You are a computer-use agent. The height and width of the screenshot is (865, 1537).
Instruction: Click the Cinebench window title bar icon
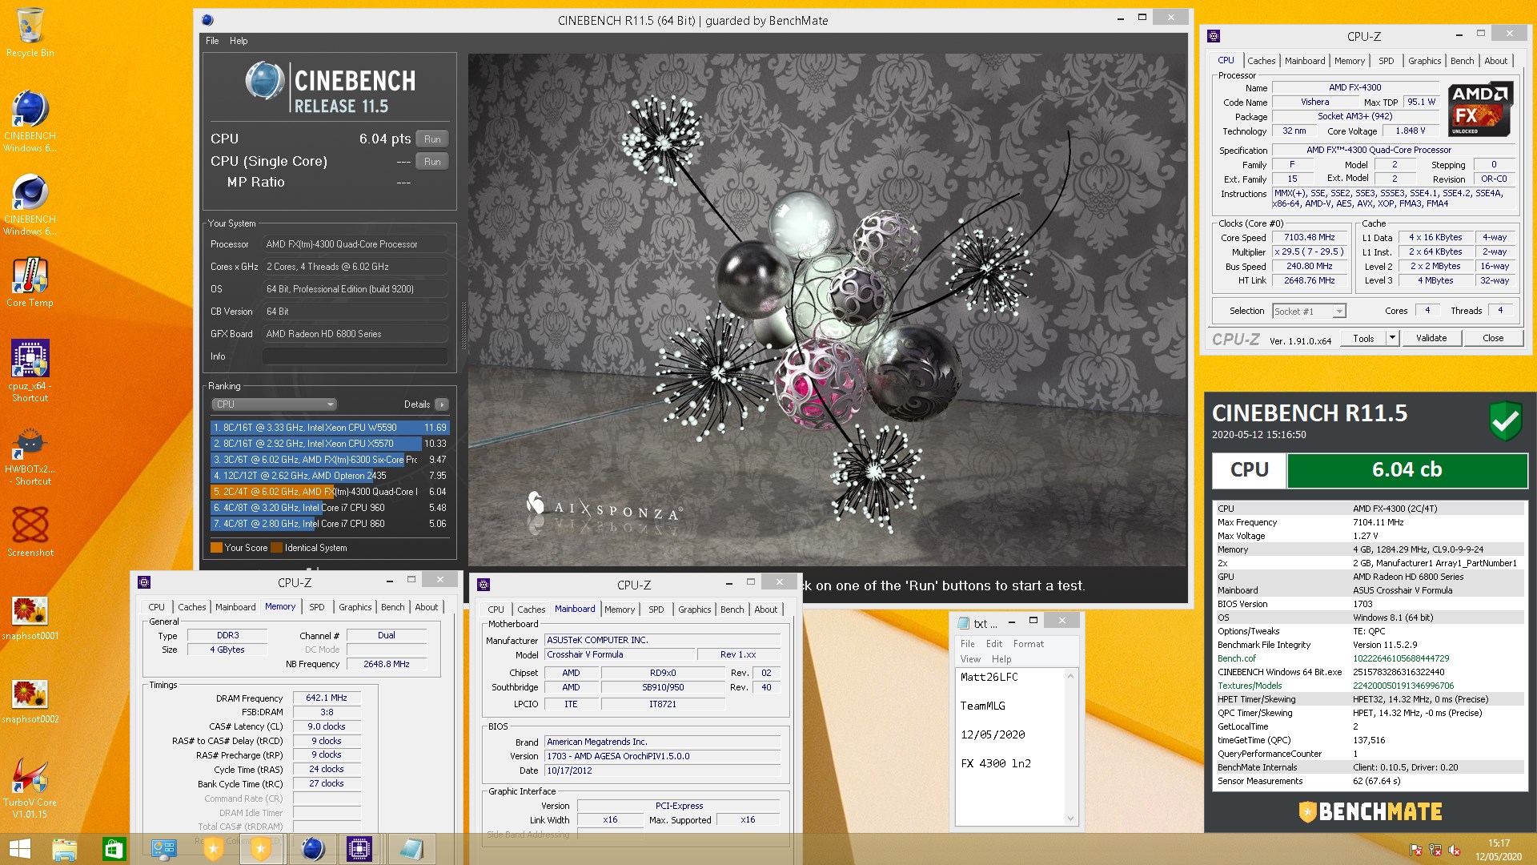click(207, 20)
